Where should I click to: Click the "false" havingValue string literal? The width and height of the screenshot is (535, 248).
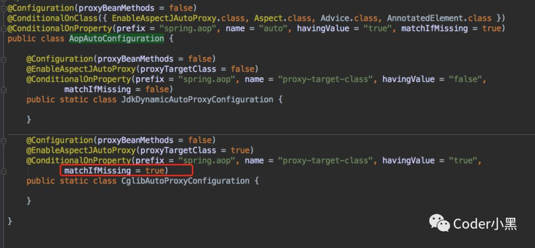465,79
